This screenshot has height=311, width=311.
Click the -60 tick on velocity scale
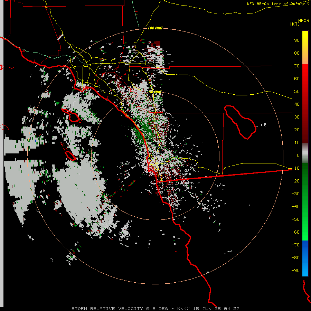click(295, 232)
